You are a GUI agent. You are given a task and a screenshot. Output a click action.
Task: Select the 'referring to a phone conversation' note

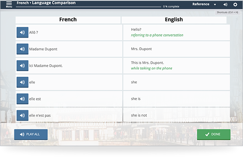(157, 35)
